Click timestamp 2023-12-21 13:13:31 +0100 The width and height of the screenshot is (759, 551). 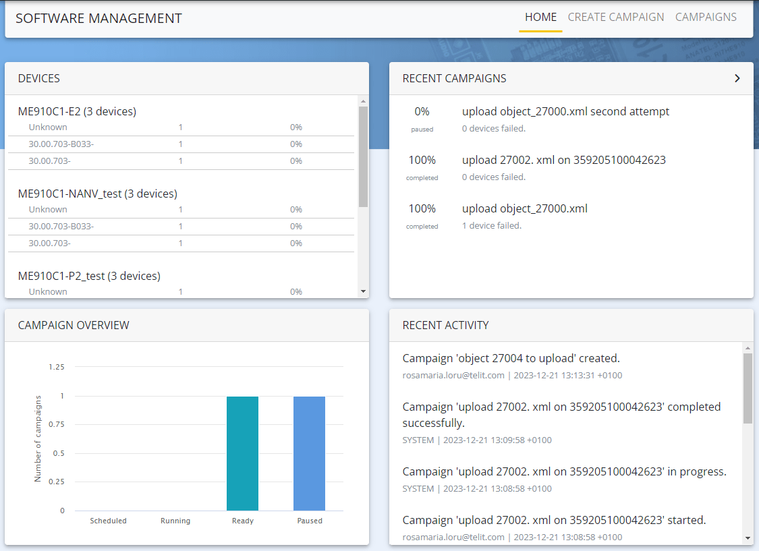click(x=568, y=376)
